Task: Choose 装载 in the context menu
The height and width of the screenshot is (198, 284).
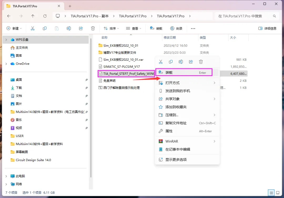Action: click(184, 73)
